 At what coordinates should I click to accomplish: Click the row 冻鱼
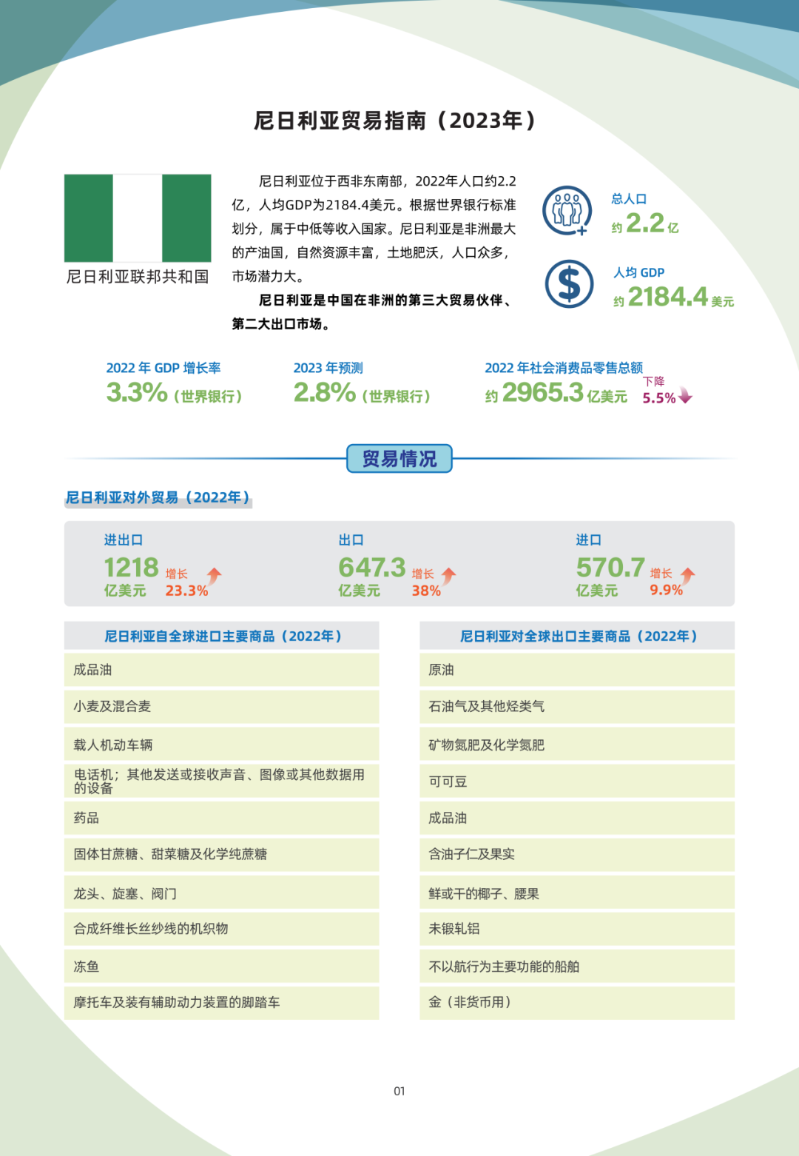222,966
